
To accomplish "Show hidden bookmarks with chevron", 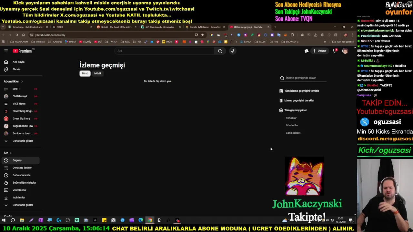I will (325, 42).
